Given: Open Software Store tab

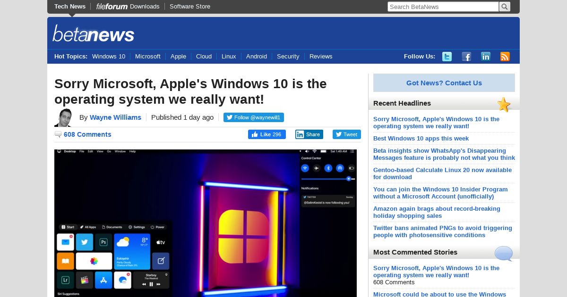Looking at the screenshot, I should [190, 7].
